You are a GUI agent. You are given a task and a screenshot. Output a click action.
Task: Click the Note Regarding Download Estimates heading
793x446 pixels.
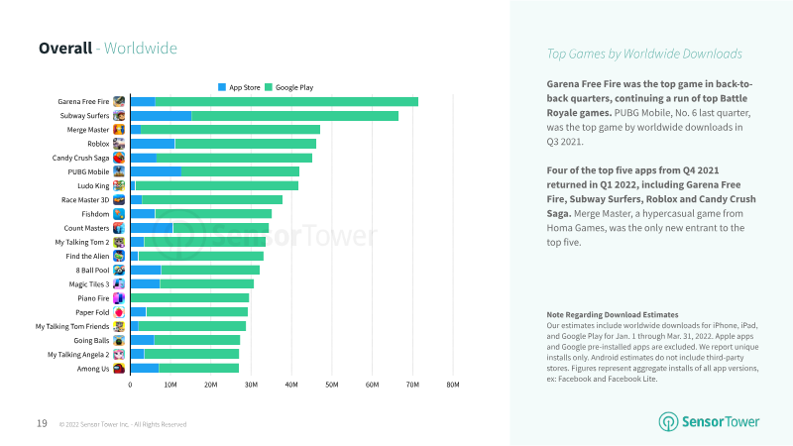tap(613, 314)
